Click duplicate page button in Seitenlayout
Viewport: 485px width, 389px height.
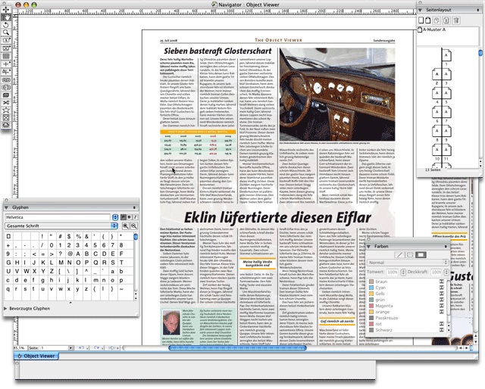[436, 20]
